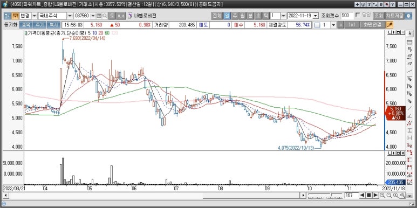Open chart settings gear icon
Image resolution: width=417 pixels, height=208 pixels.
pos(408,16)
